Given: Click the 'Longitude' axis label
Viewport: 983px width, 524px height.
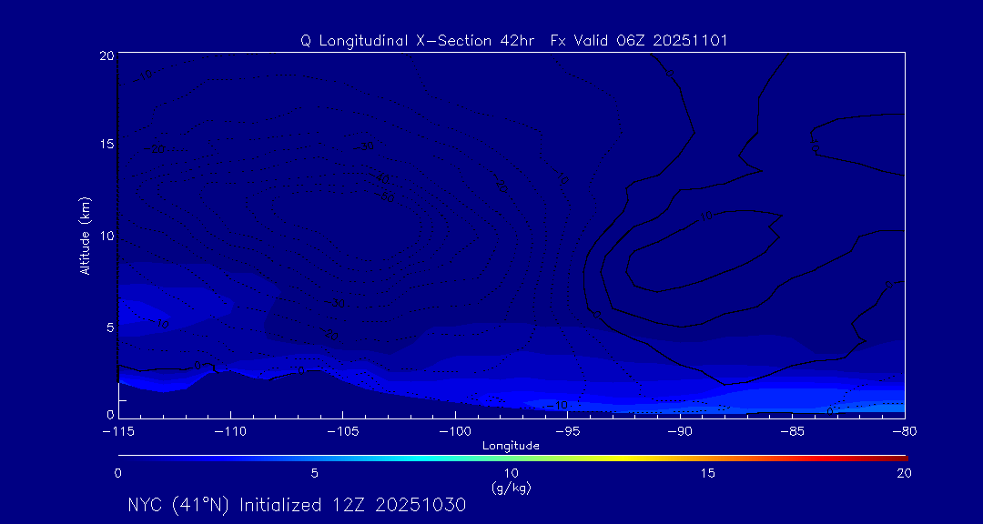Looking at the screenshot, I should click(511, 447).
